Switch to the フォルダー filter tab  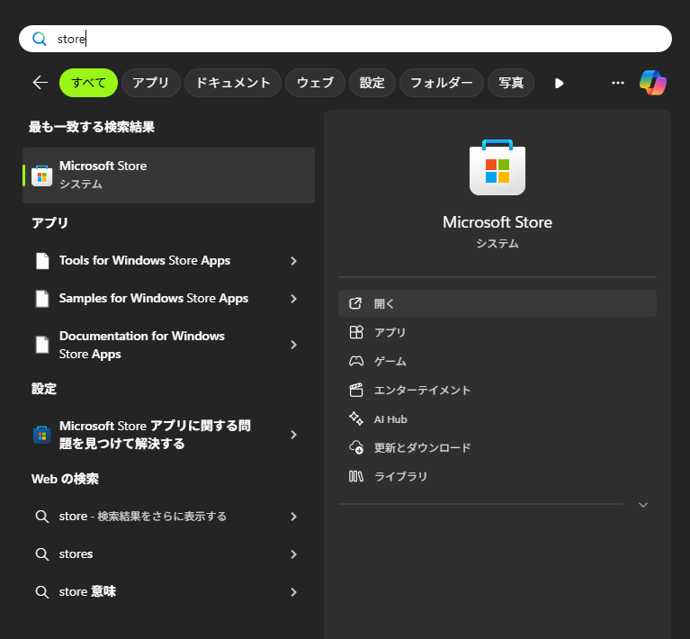tap(442, 83)
